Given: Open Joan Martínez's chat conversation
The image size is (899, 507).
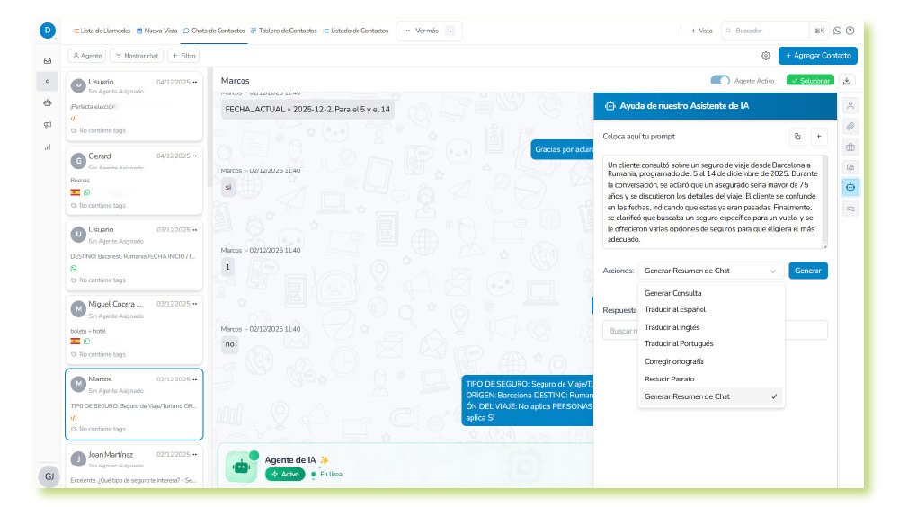Looking at the screenshot, I should (x=134, y=466).
